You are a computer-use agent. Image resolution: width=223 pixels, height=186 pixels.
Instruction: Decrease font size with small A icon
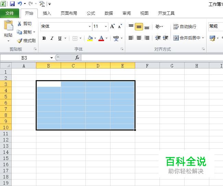point(120,26)
